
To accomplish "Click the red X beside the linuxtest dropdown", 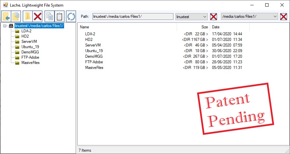I will (214, 16).
